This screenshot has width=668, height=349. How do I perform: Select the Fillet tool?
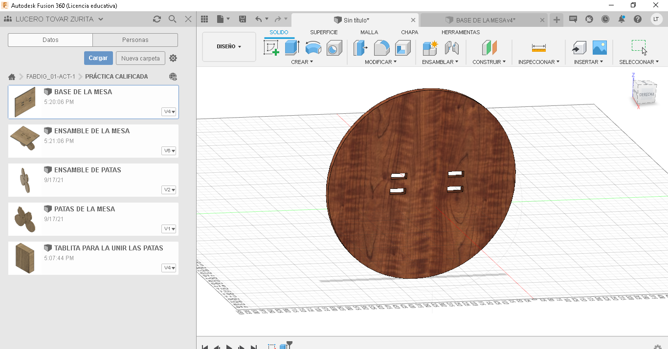[381, 48]
